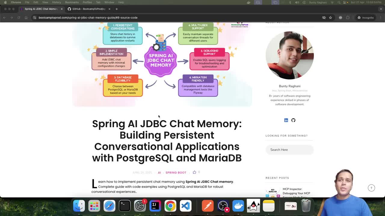Open a new browser tab with plus icon
This screenshot has width=385, height=216.
[x=117, y=9]
